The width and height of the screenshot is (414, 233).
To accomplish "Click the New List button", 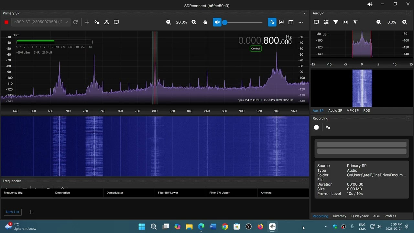I will 13,212.
